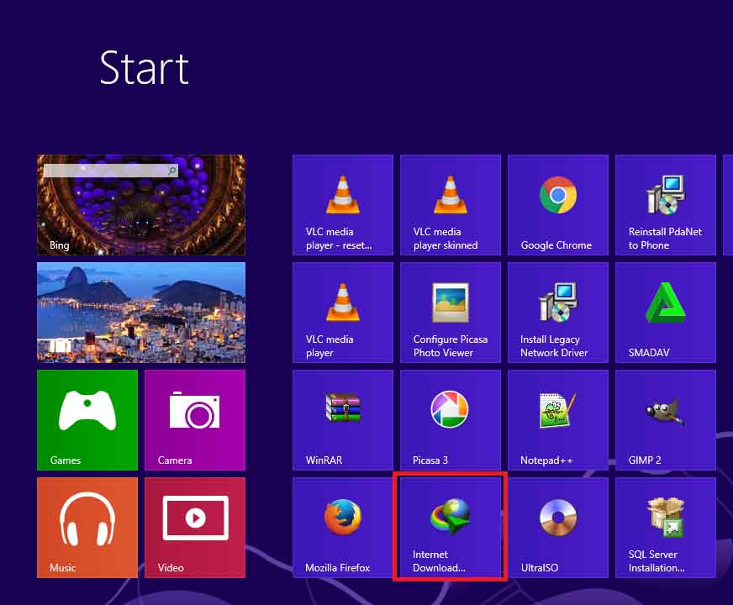Open the Rio city photo tile
The image size is (733, 605).
[x=141, y=312]
